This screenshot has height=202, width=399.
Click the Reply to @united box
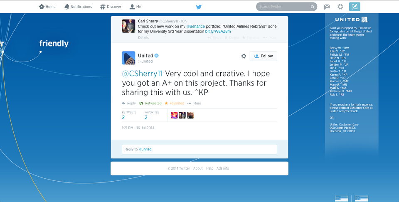(x=199, y=149)
